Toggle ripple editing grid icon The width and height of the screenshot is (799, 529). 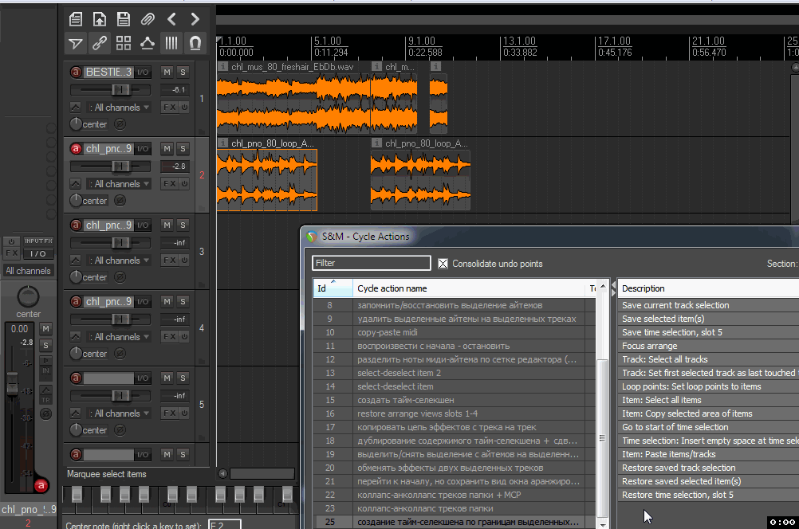(x=124, y=43)
